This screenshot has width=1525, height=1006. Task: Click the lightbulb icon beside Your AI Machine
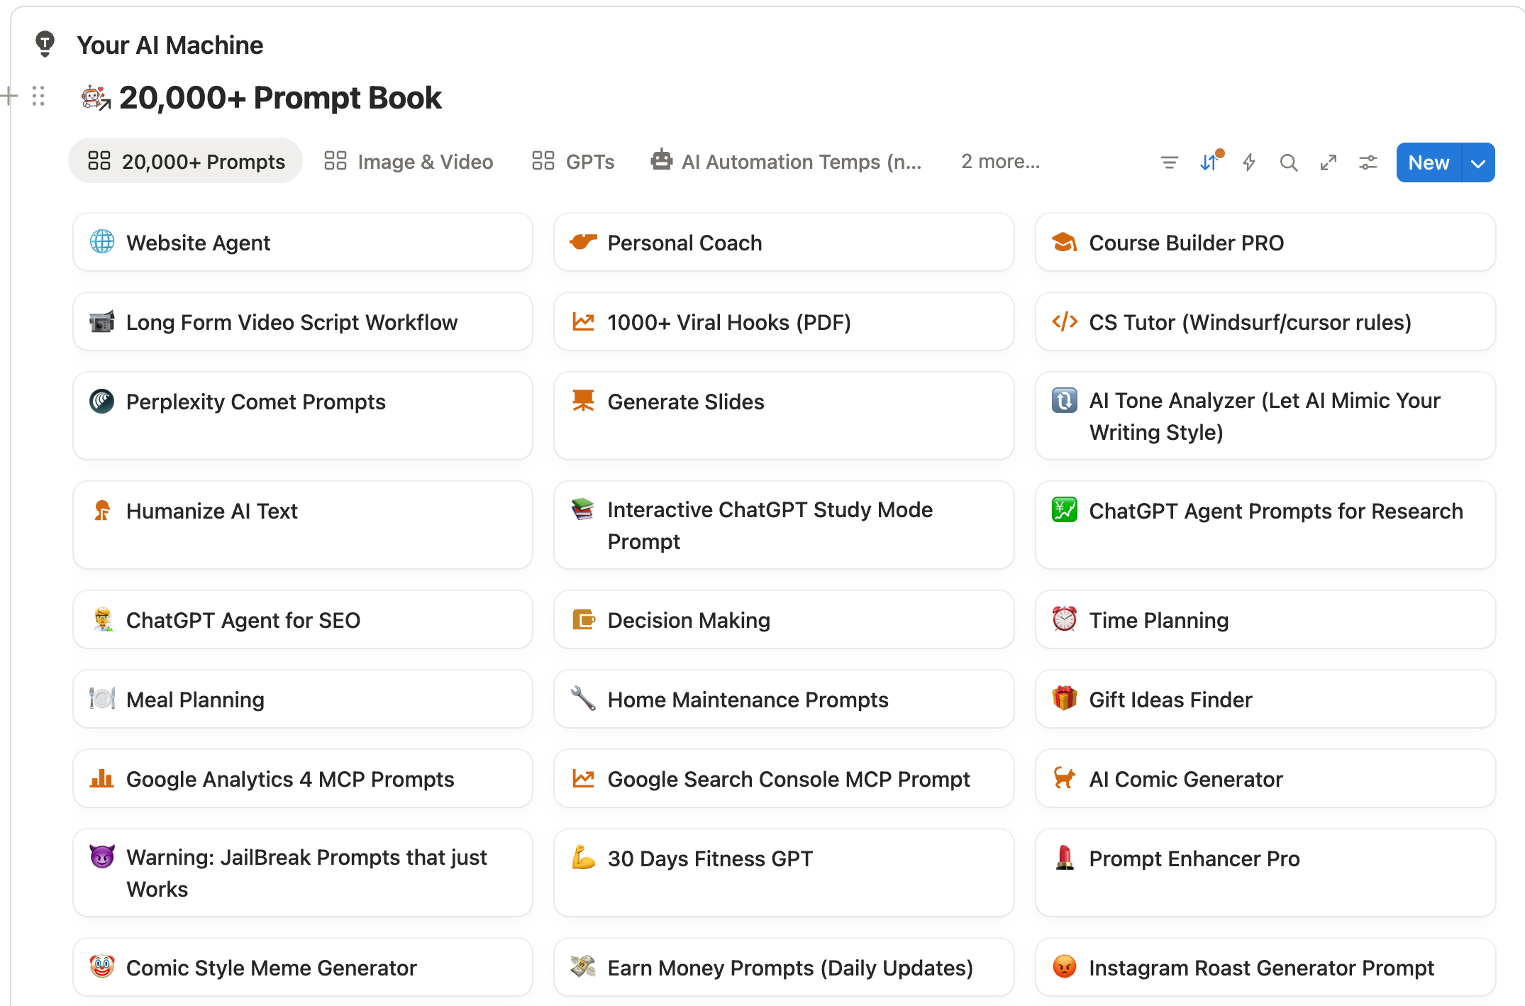click(x=45, y=44)
